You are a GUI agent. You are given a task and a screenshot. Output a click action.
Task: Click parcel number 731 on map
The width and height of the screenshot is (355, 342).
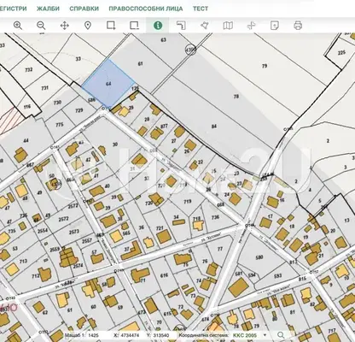[x=44, y=88]
